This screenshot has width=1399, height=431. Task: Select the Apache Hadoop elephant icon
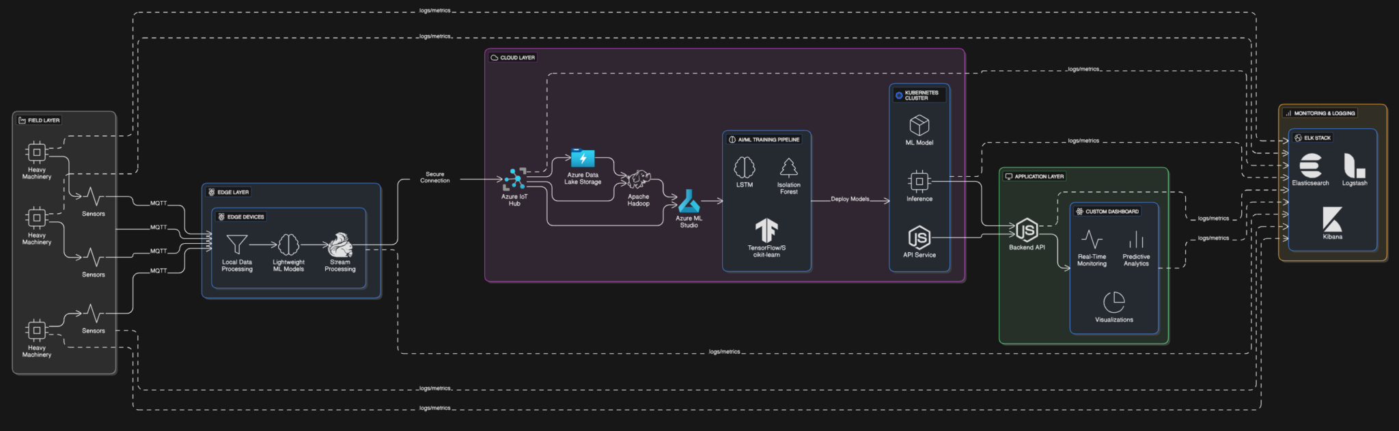(639, 179)
